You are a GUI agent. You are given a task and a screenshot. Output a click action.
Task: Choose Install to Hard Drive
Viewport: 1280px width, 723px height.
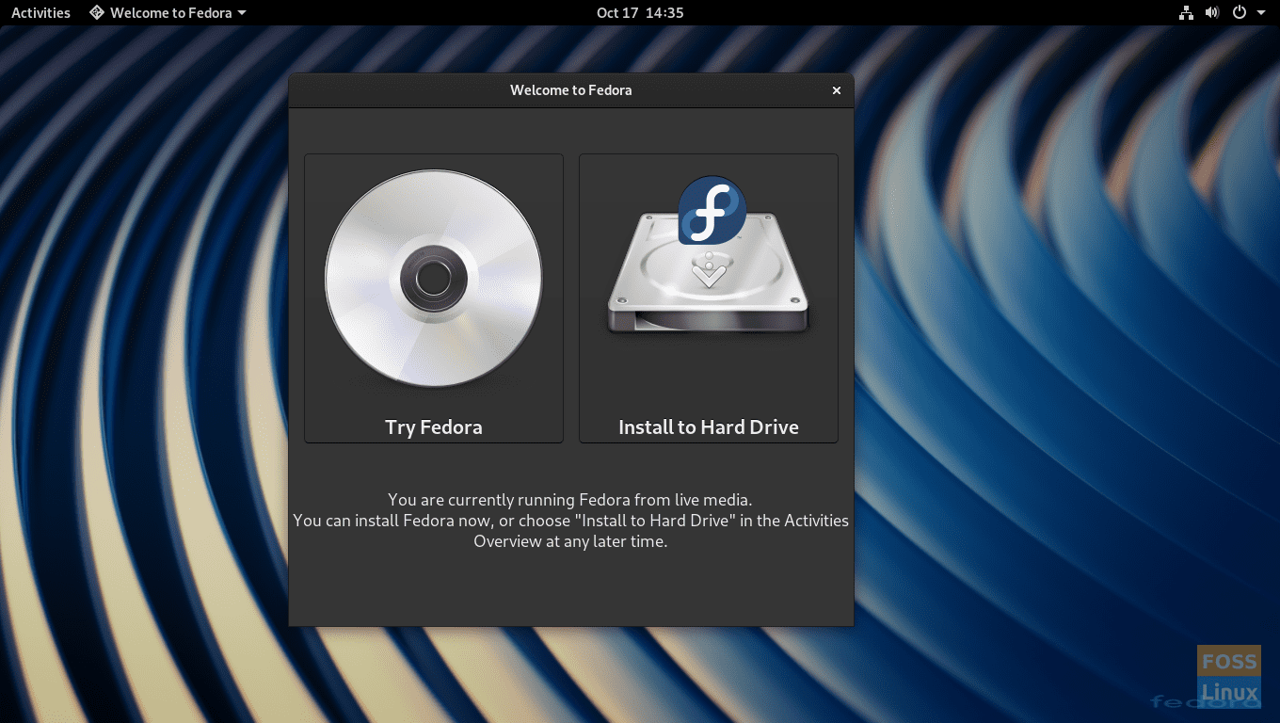708,426
